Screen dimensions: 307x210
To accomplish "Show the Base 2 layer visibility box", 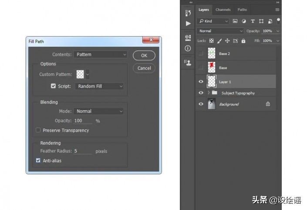I will click(201, 53).
